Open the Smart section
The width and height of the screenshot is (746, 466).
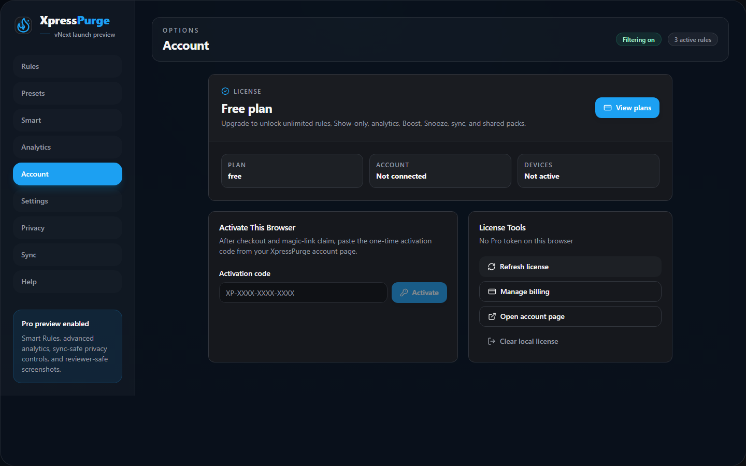[x=67, y=120]
